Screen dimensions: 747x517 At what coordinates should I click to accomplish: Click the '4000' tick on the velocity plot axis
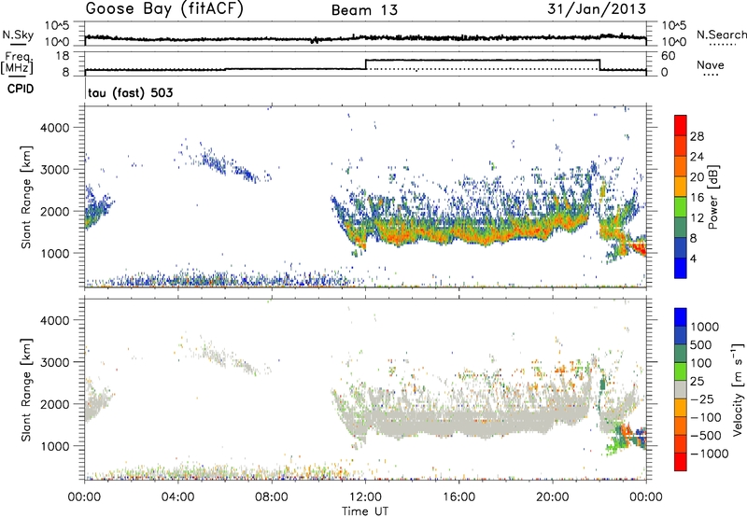(x=54, y=320)
